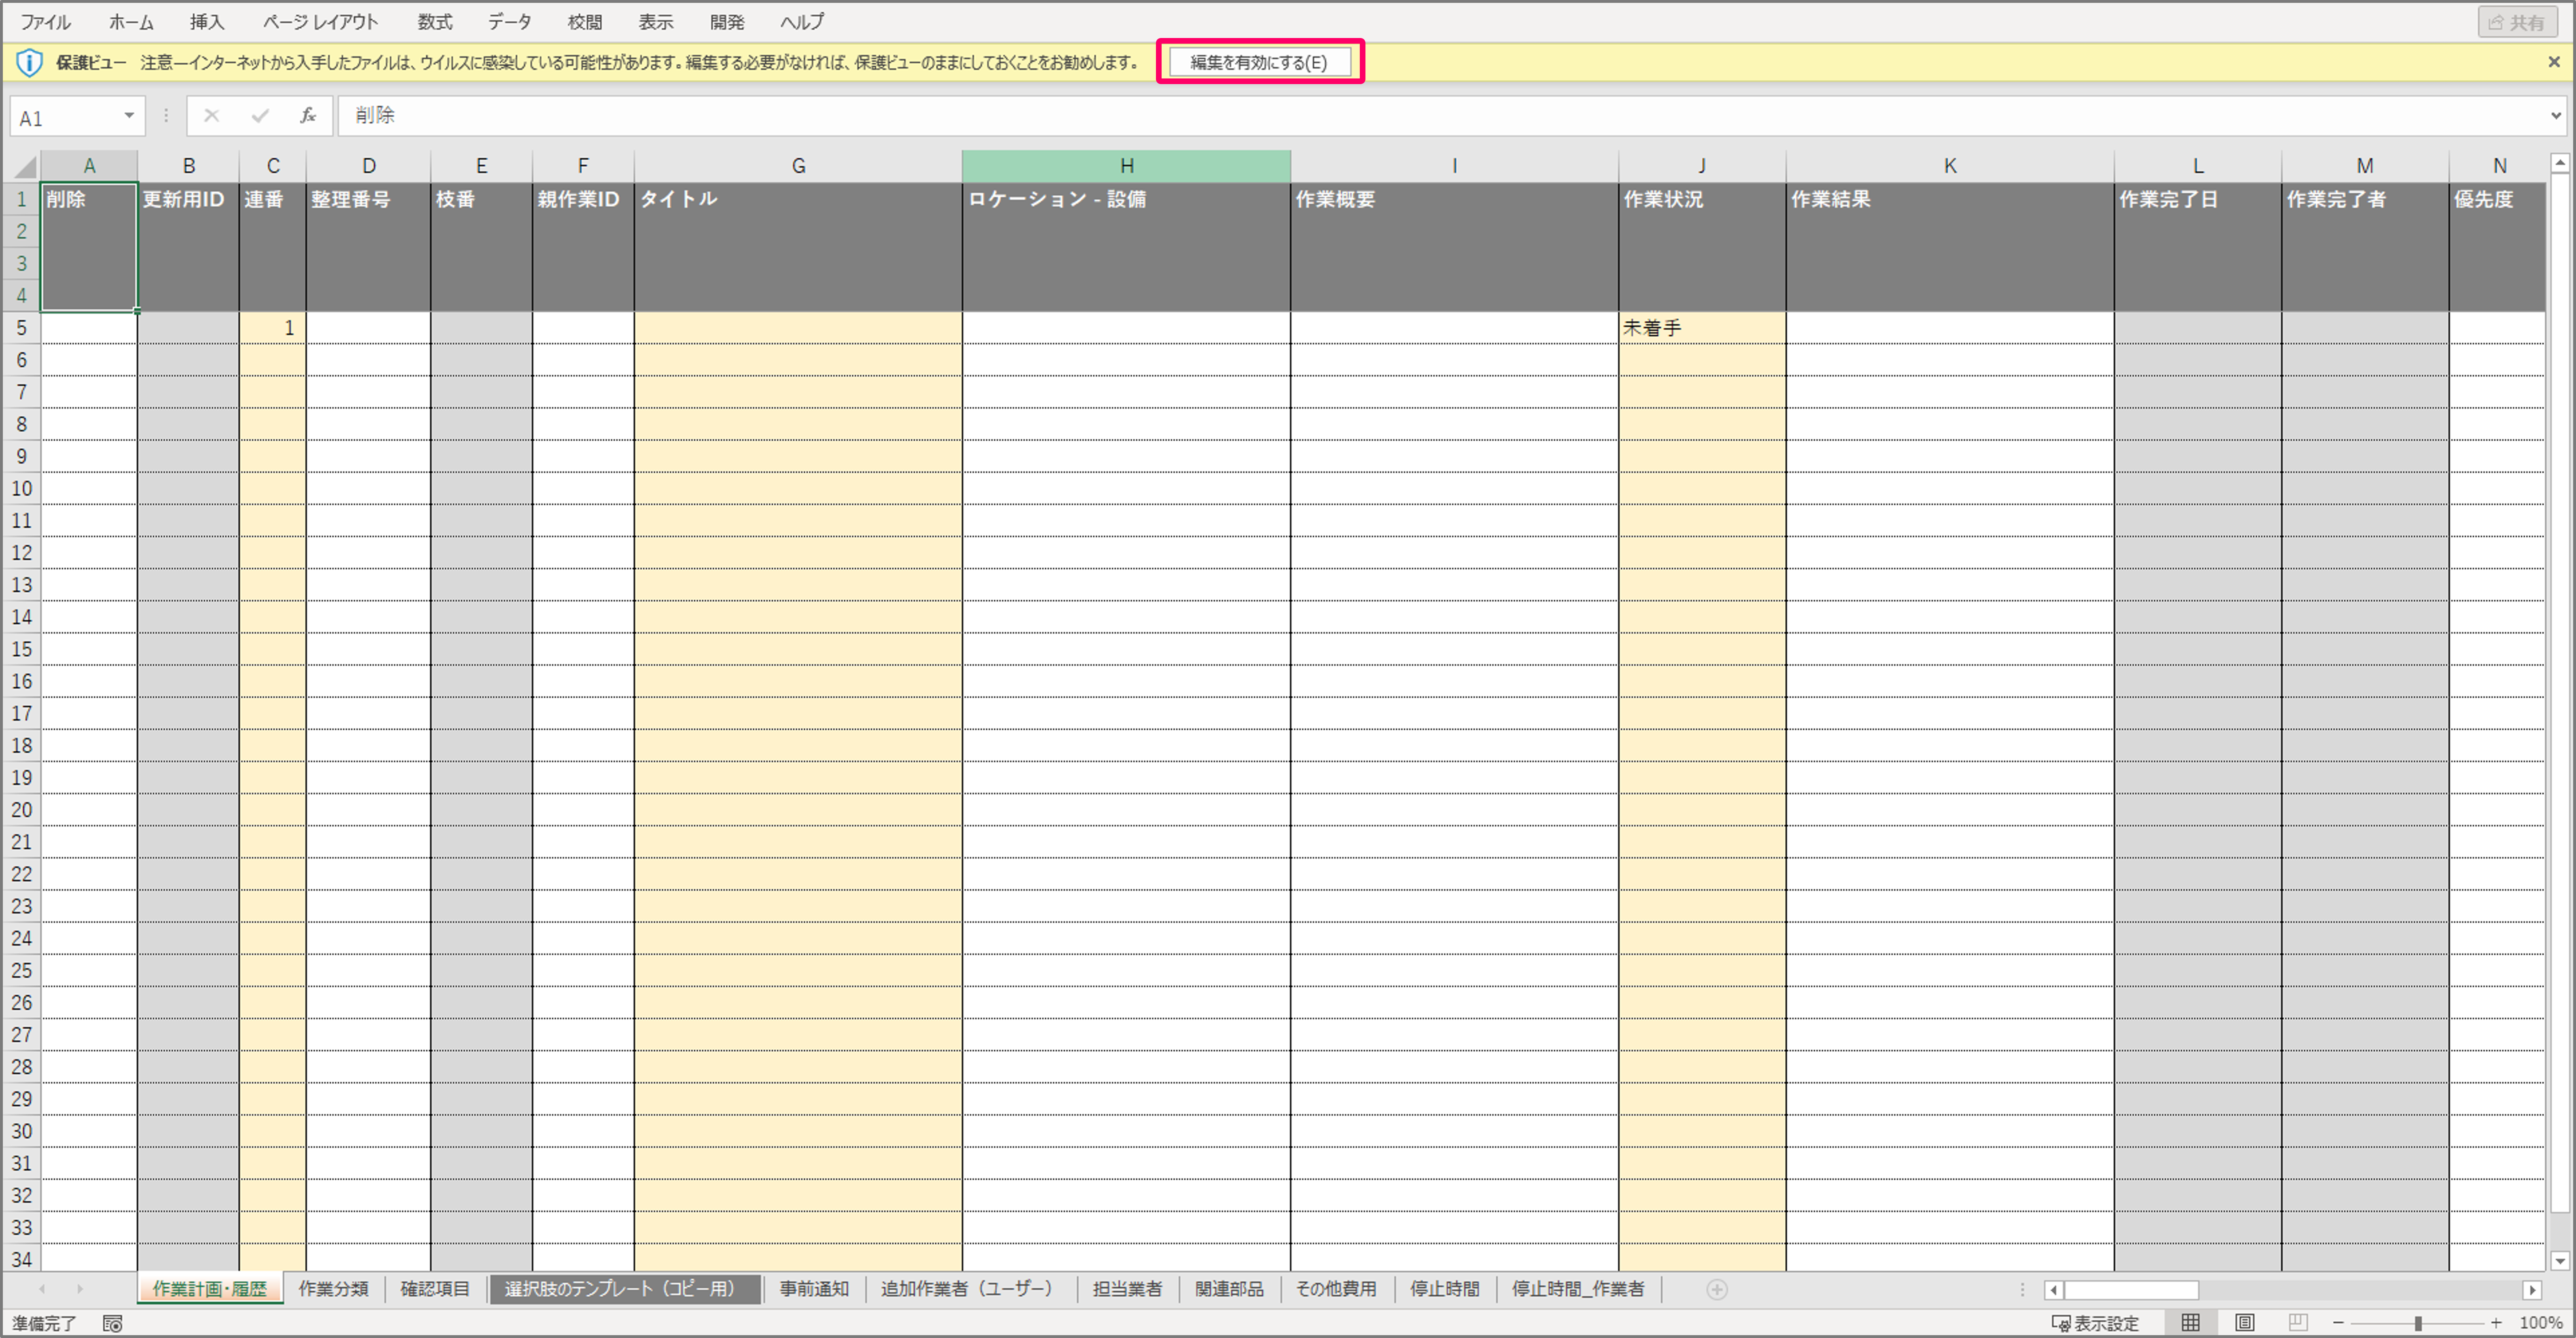Open 表示設定 display settings
2576x1338 pixels.
click(x=2095, y=1323)
